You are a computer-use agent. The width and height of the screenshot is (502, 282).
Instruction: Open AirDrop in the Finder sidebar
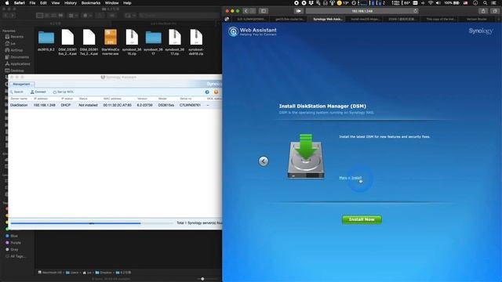tap(14, 50)
